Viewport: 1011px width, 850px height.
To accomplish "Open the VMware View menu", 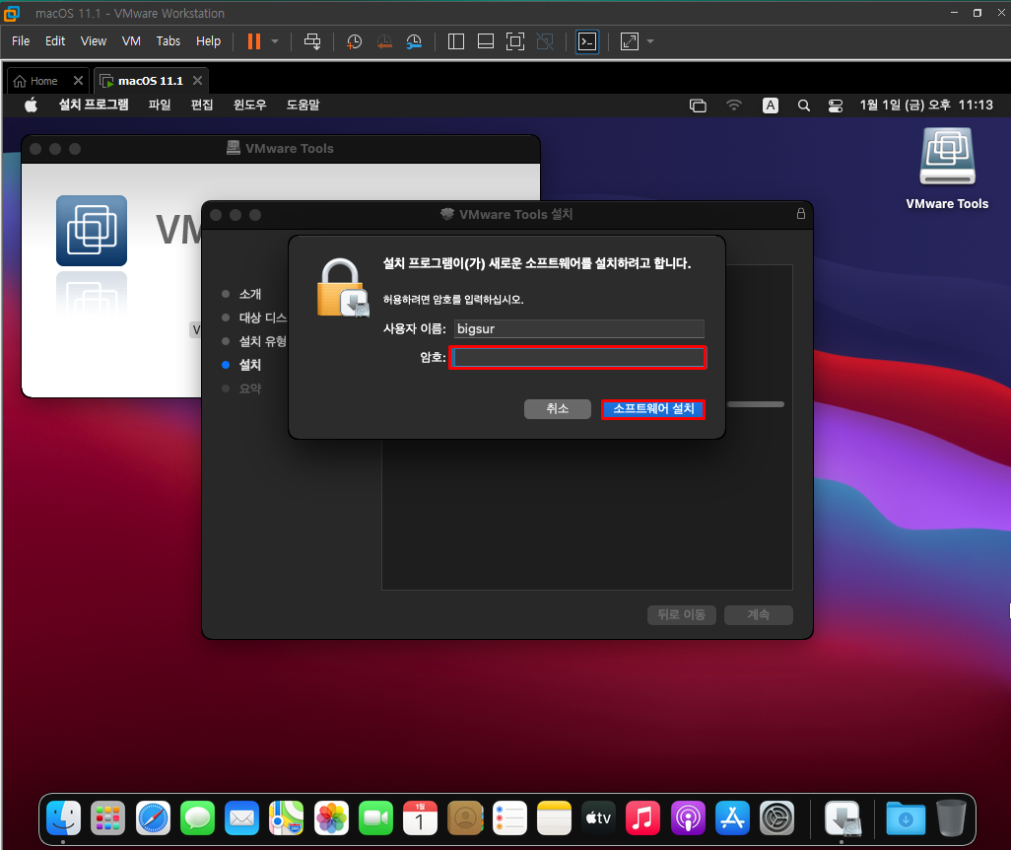I will [93, 41].
